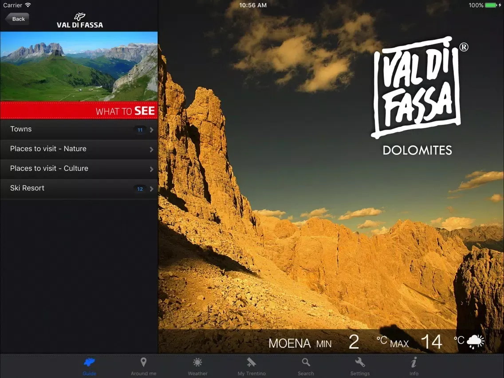The image size is (504, 378).
Task: Select the Guide butterfly tab icon
Action: [x=89, y=362]
